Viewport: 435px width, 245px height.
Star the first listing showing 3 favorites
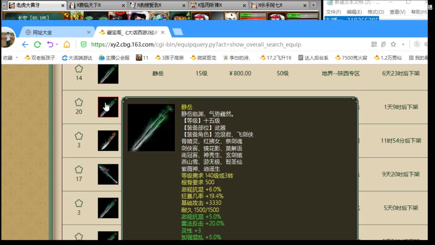pos(79,136)
